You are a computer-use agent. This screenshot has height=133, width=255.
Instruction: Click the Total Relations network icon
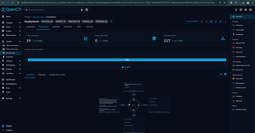point(223,38)
